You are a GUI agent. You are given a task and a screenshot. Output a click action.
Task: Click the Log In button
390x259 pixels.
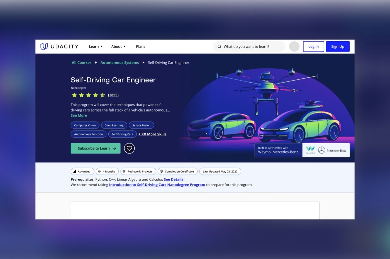click(313, 47)
